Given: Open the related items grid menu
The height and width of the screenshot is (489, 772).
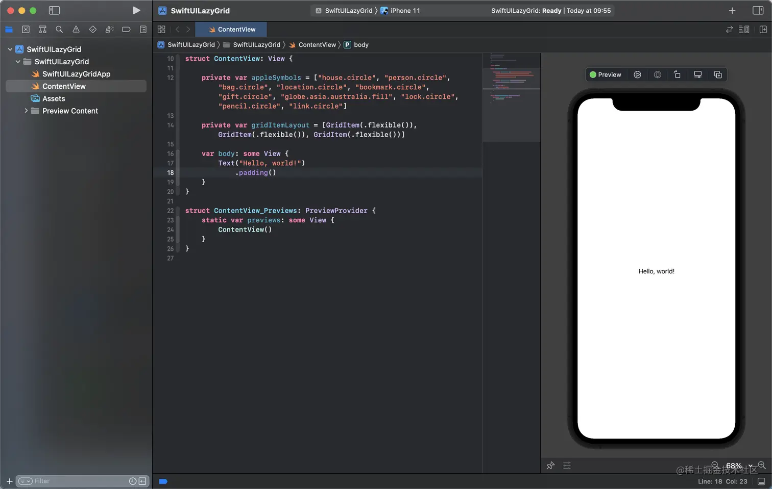Looking at the screenshot, I should [161, 30].
